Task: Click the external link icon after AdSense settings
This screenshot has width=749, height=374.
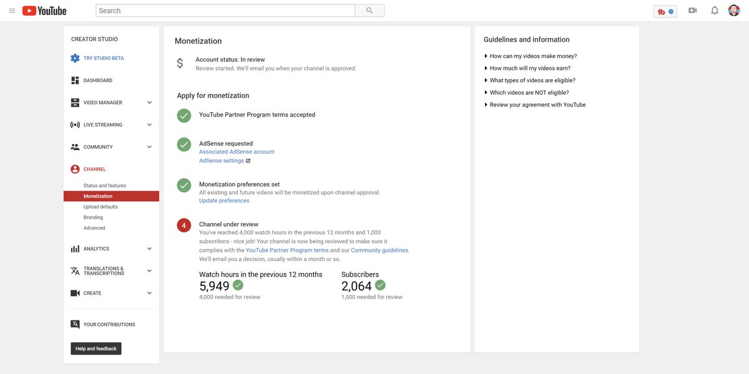Action: pos(248,161)
